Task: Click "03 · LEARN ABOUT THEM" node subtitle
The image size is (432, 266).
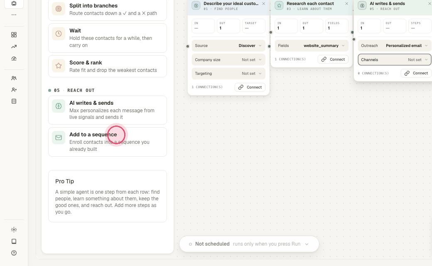Action: click(309, 9)
